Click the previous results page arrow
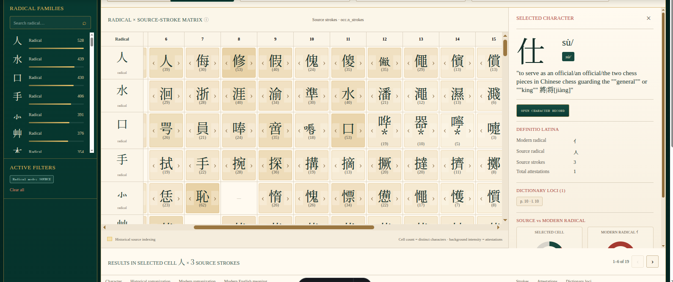The width and height of the screenshot is (673, 282). [637, 262]
